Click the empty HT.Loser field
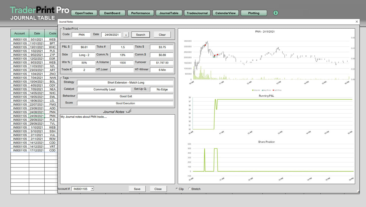Image resolution: width=366 pixels, height=207 pixels. tap(122, 70)
